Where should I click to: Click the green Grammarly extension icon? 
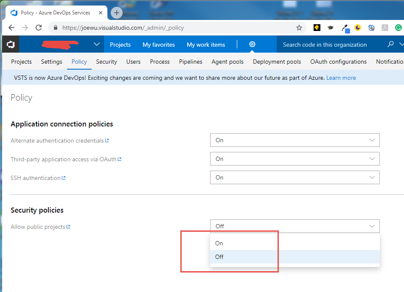coord(398,28)
